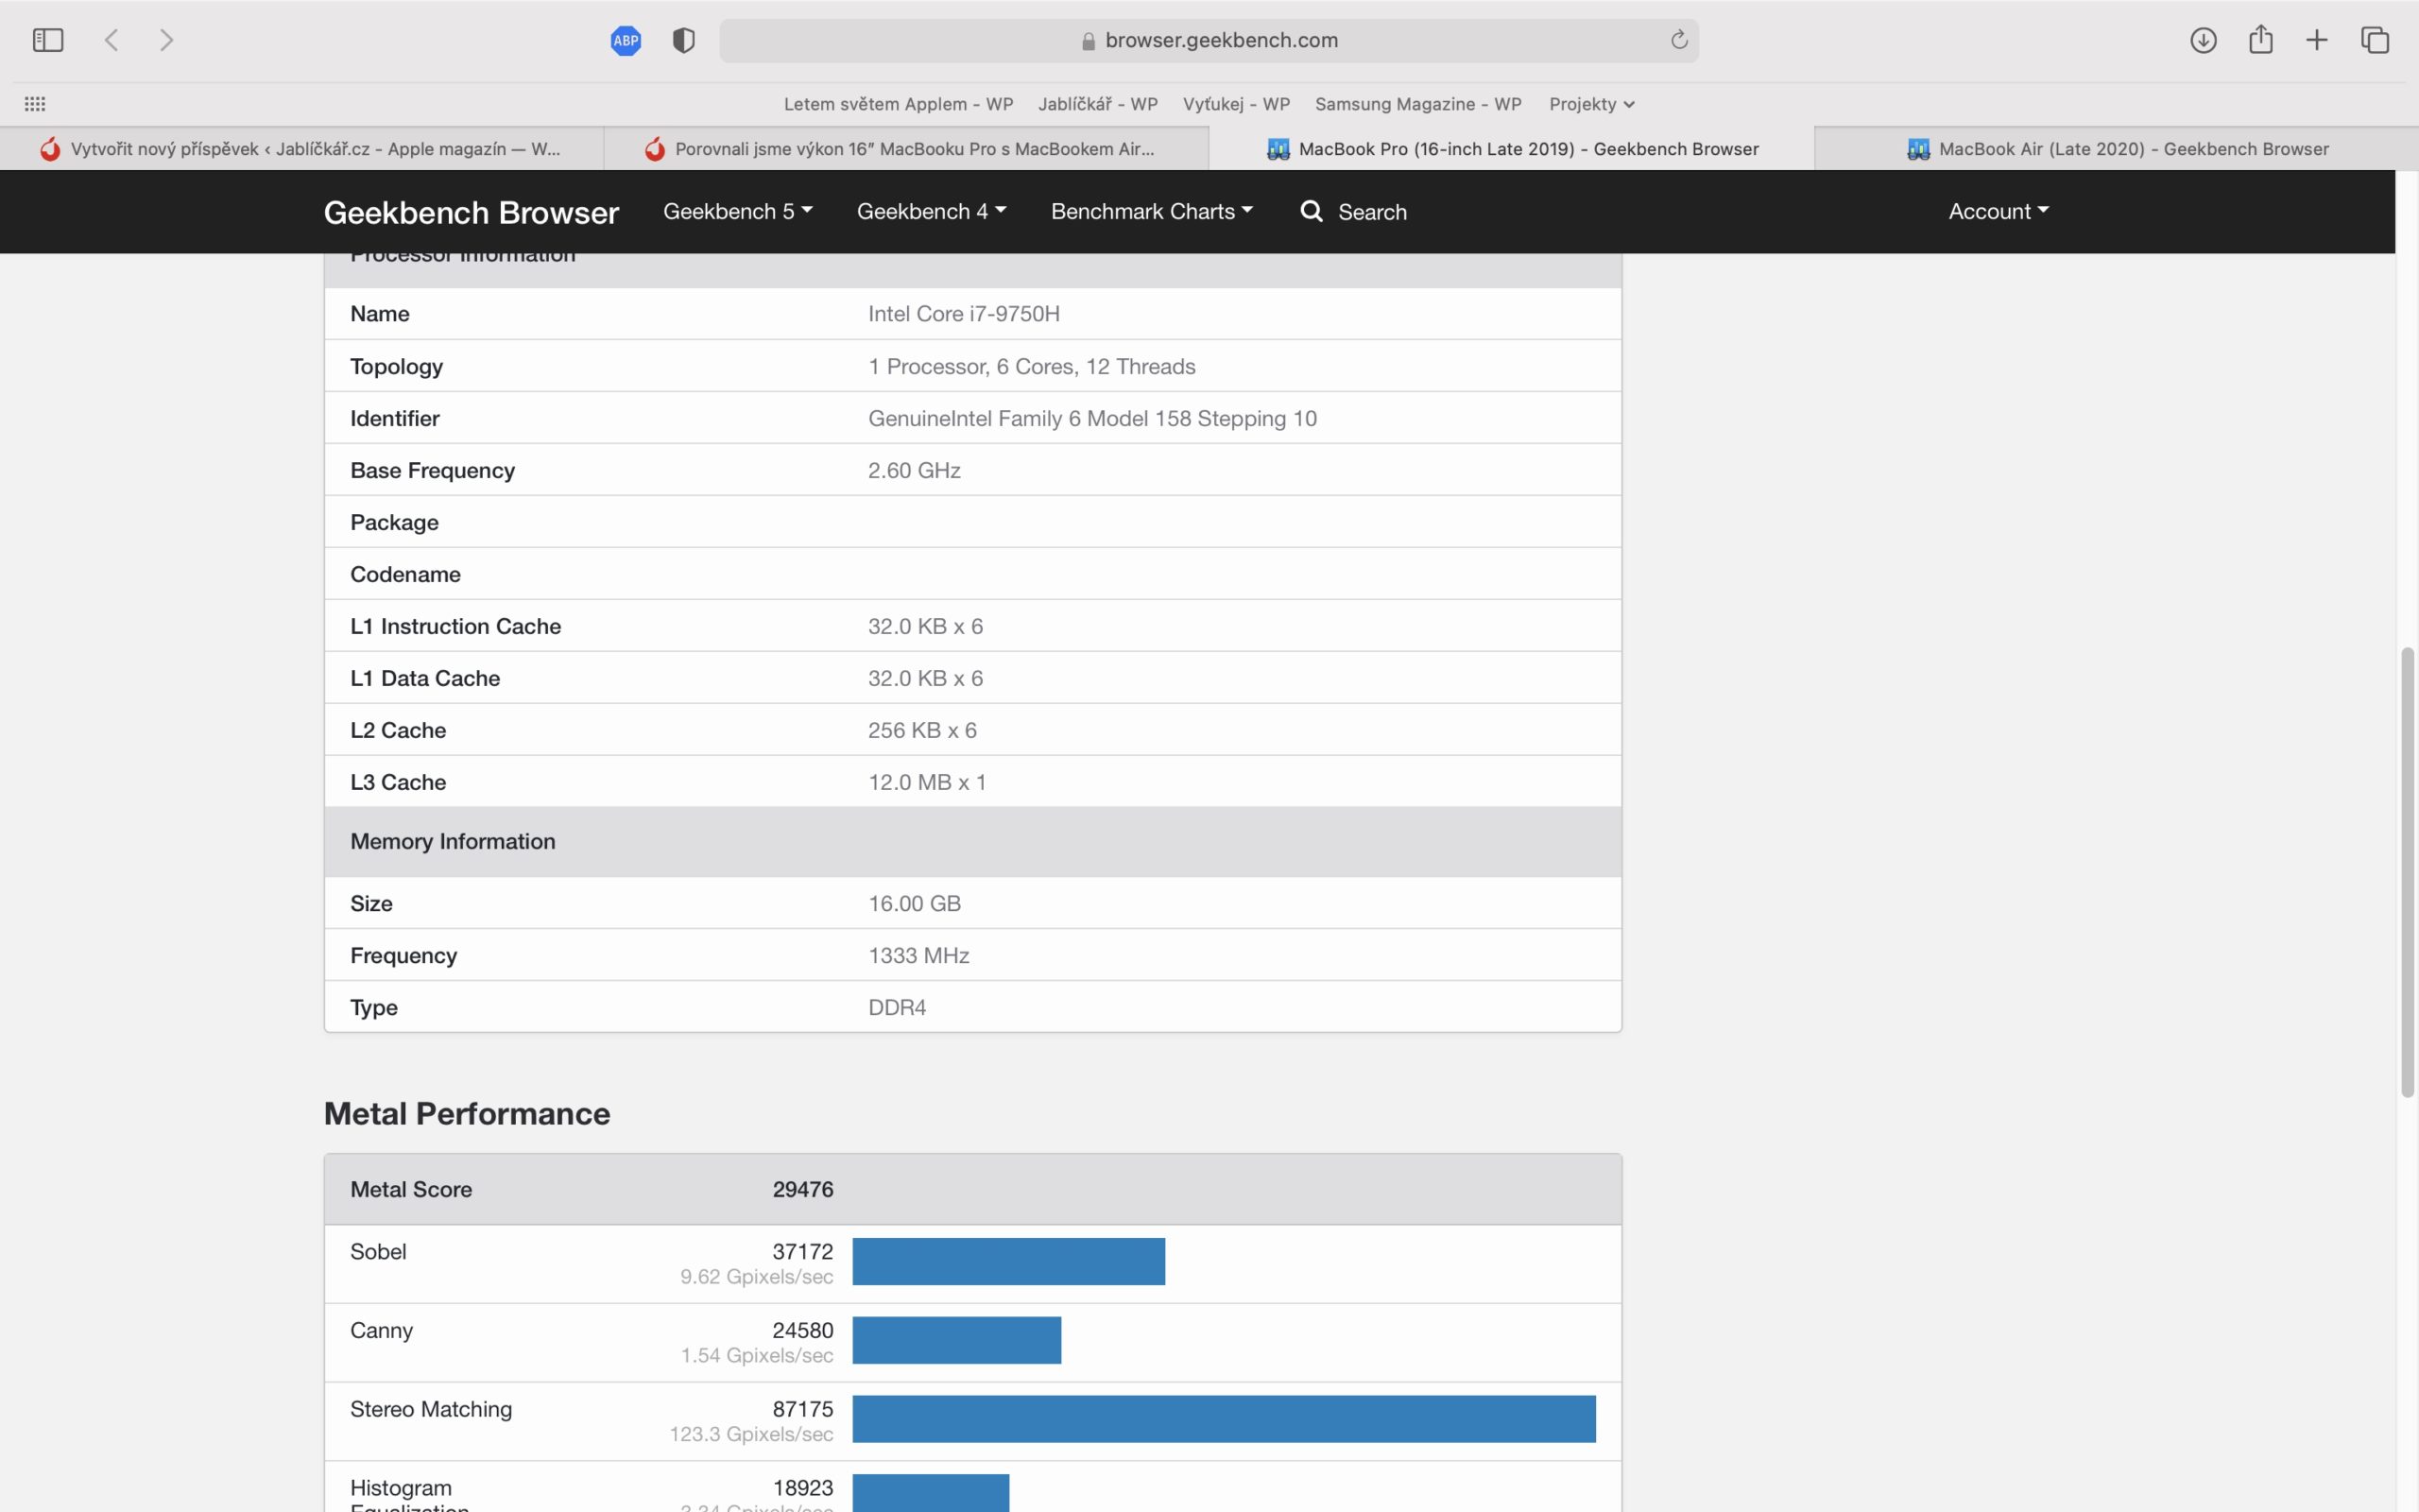Expand the Geekbench 5 dropdown
2419x1512 pixels.
[x=738, y=211]
